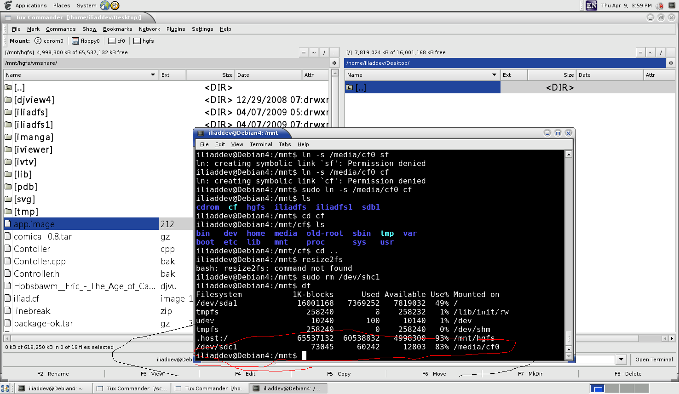The height and width of the screenshot is (394, 679).
Task: Click the F2 - Rename button
Action: click(53, 374)
